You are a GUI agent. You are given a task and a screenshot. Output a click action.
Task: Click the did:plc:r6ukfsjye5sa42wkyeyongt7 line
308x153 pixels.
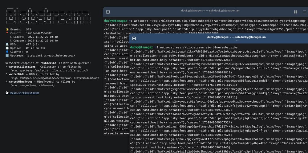pos(219,106)
